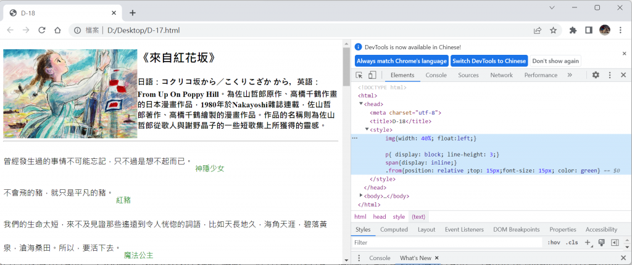Reload the page
This screenshot has height=265, width=632.
pyautogui.click(x=42, y=30)
